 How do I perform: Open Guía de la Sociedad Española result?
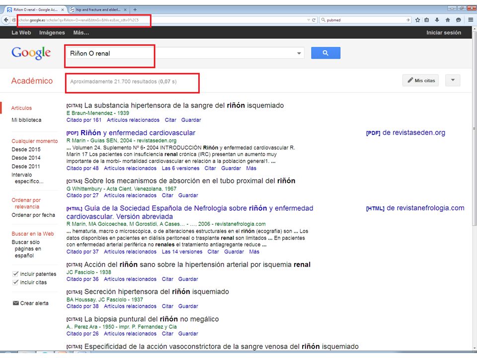pos(190,212)
